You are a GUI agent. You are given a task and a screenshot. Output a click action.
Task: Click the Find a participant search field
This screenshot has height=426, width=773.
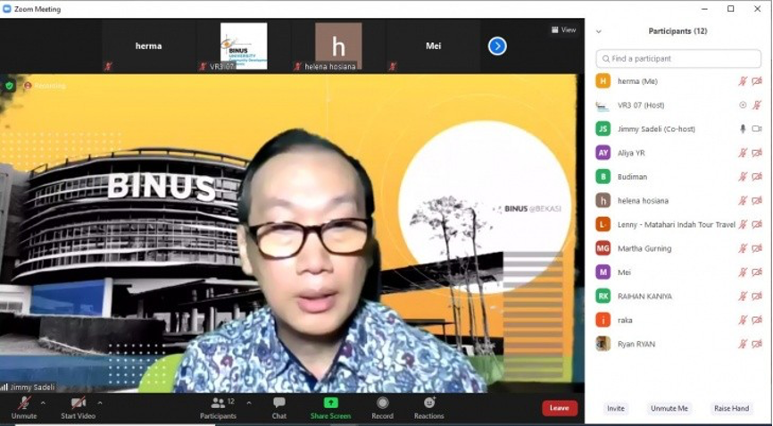[x=678, y=59]
